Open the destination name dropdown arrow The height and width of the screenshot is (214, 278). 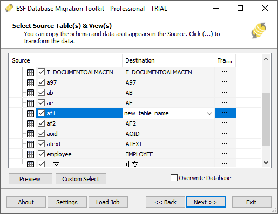[x=209, y=114]
